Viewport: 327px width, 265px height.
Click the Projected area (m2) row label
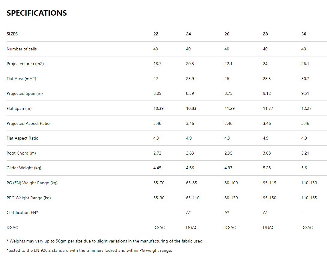point(25,64)
